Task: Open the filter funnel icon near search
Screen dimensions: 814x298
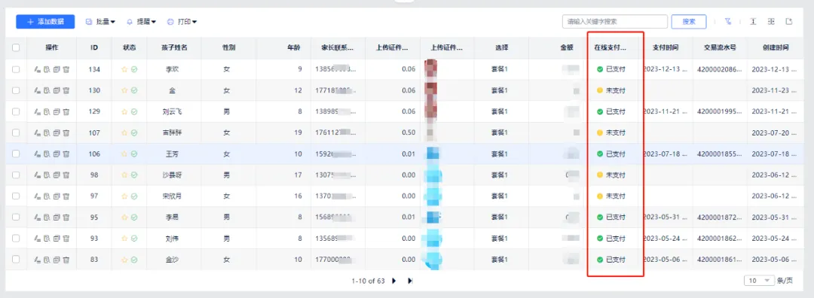Action: click(728, 21)
